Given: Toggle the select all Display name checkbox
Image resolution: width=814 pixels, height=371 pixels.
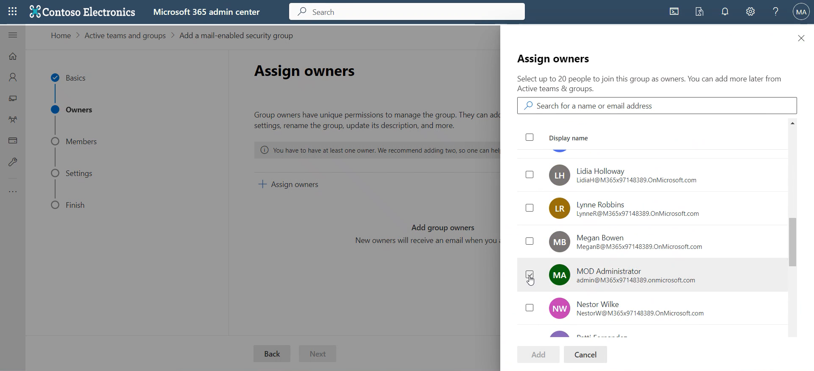Looking at the screenshot, I should tap(530, 137).
